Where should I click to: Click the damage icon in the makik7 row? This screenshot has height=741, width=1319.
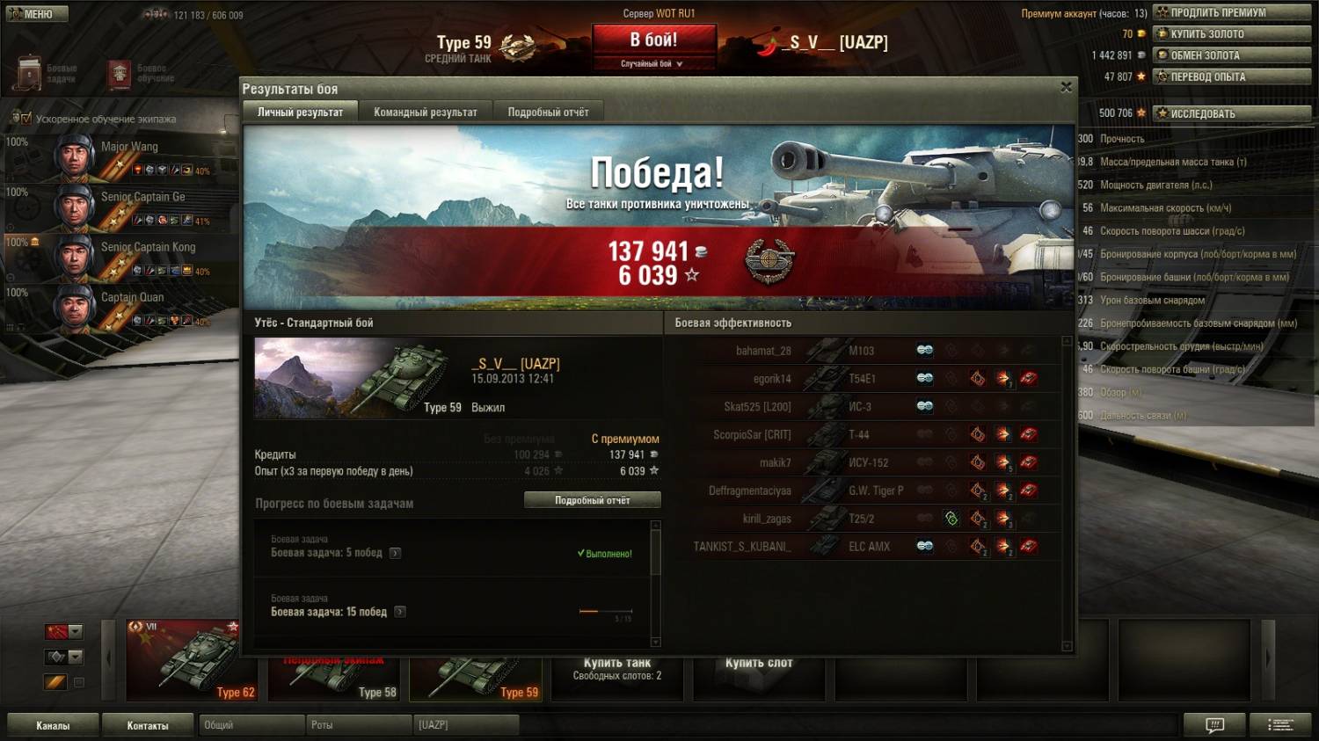pyautogui.click(x=1003, y=462)
